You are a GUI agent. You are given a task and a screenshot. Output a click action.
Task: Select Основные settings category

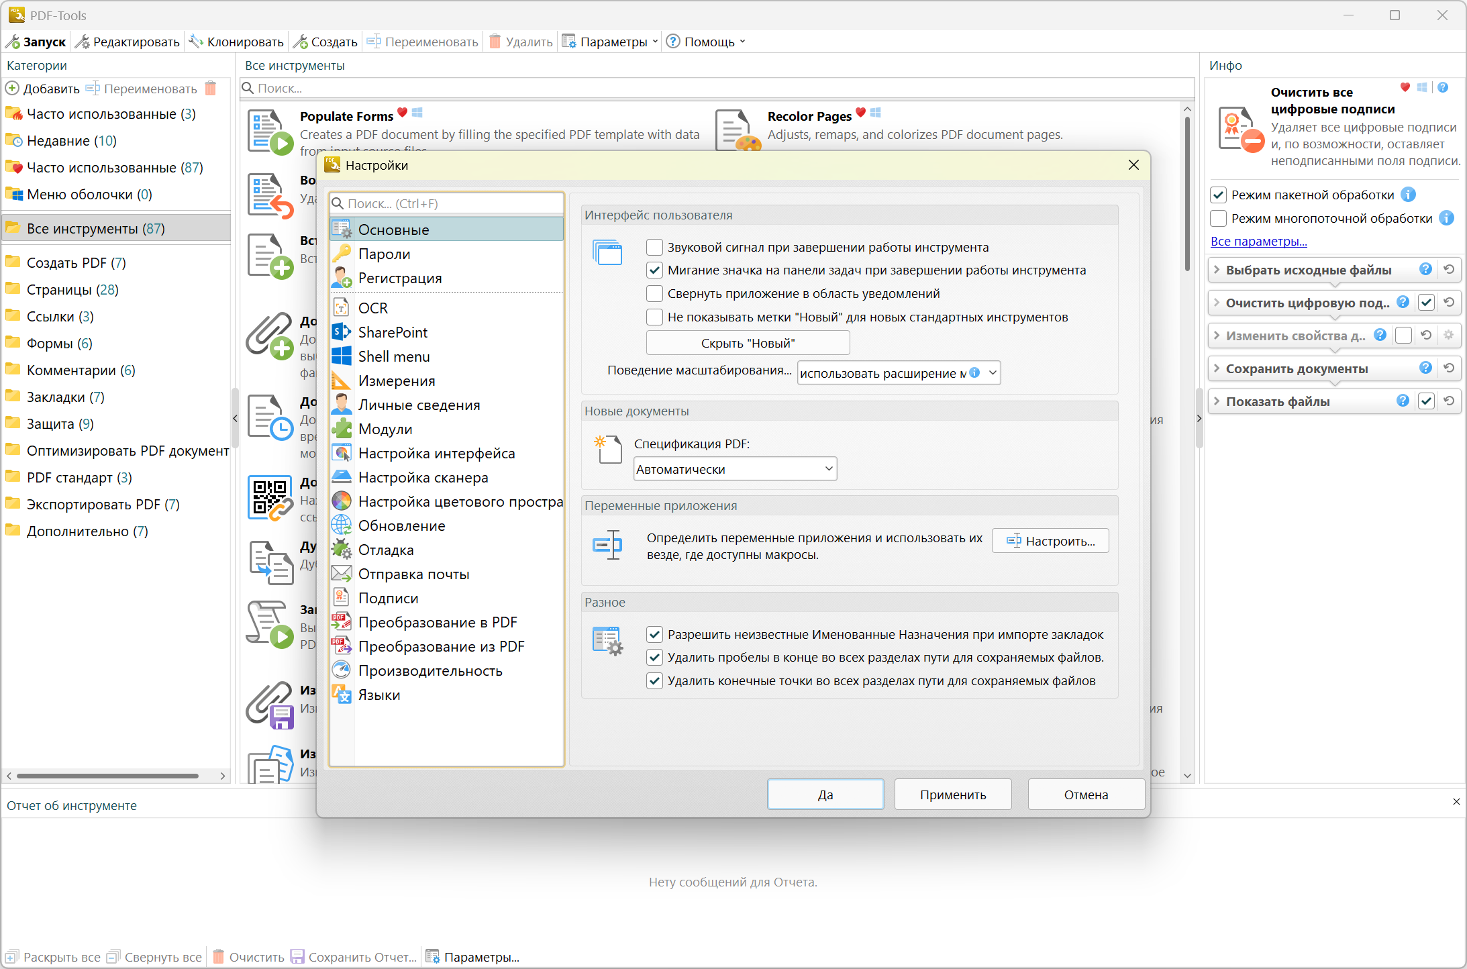[x=446, y=229]
